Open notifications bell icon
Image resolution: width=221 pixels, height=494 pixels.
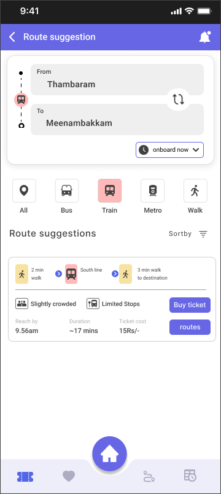[204, 37]
